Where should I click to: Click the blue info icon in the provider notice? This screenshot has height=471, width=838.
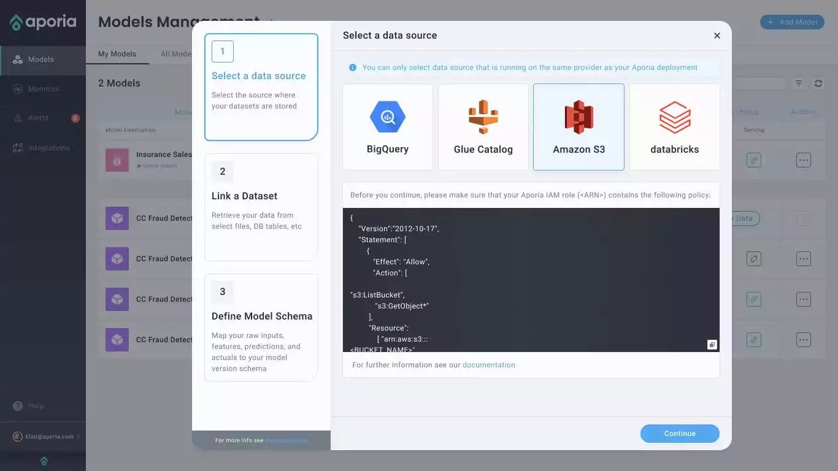coord(353,67)
